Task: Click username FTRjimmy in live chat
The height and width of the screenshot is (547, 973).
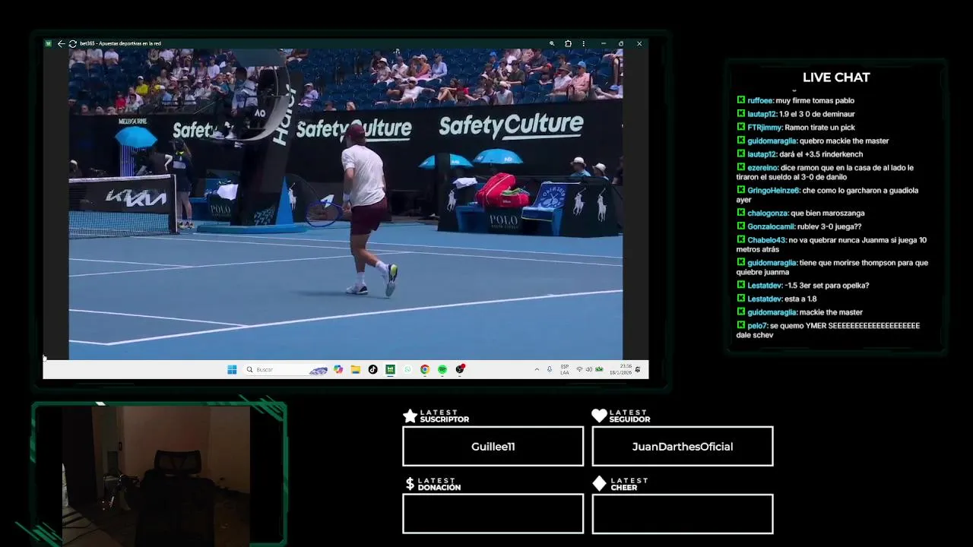Action: point(765,128)
